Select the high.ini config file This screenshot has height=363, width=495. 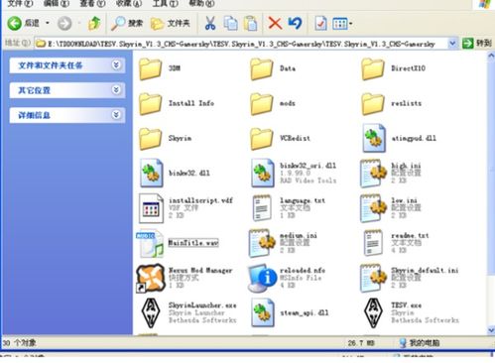click(x=391, y=173)
